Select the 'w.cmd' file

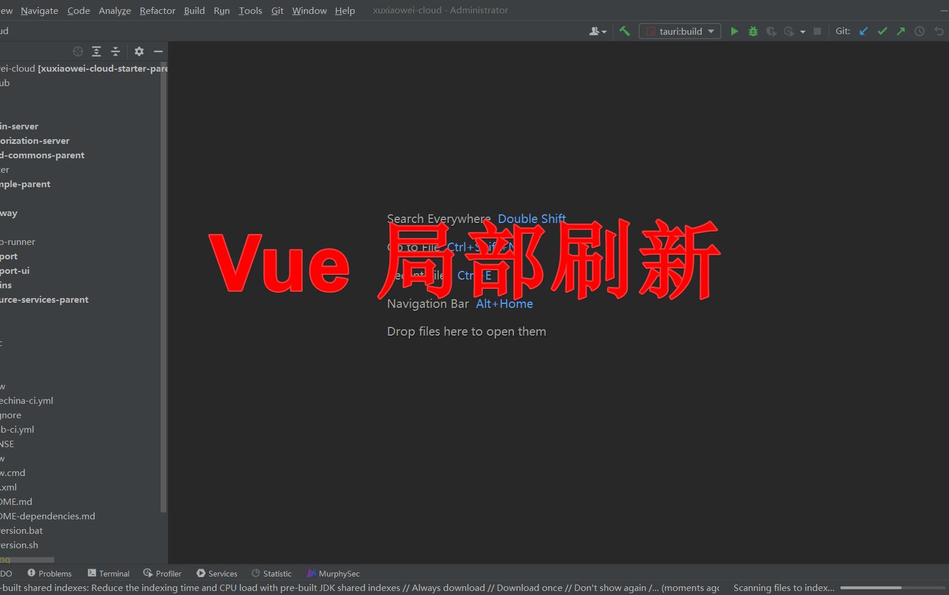pyautogui.click(x=13, y=473)
